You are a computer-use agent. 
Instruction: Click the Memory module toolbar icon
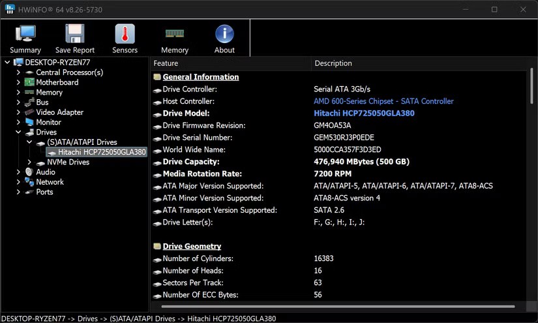tap(175, 34)
